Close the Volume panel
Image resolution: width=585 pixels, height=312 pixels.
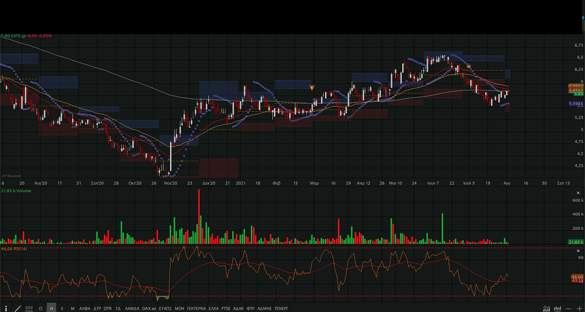click(578, 193)
